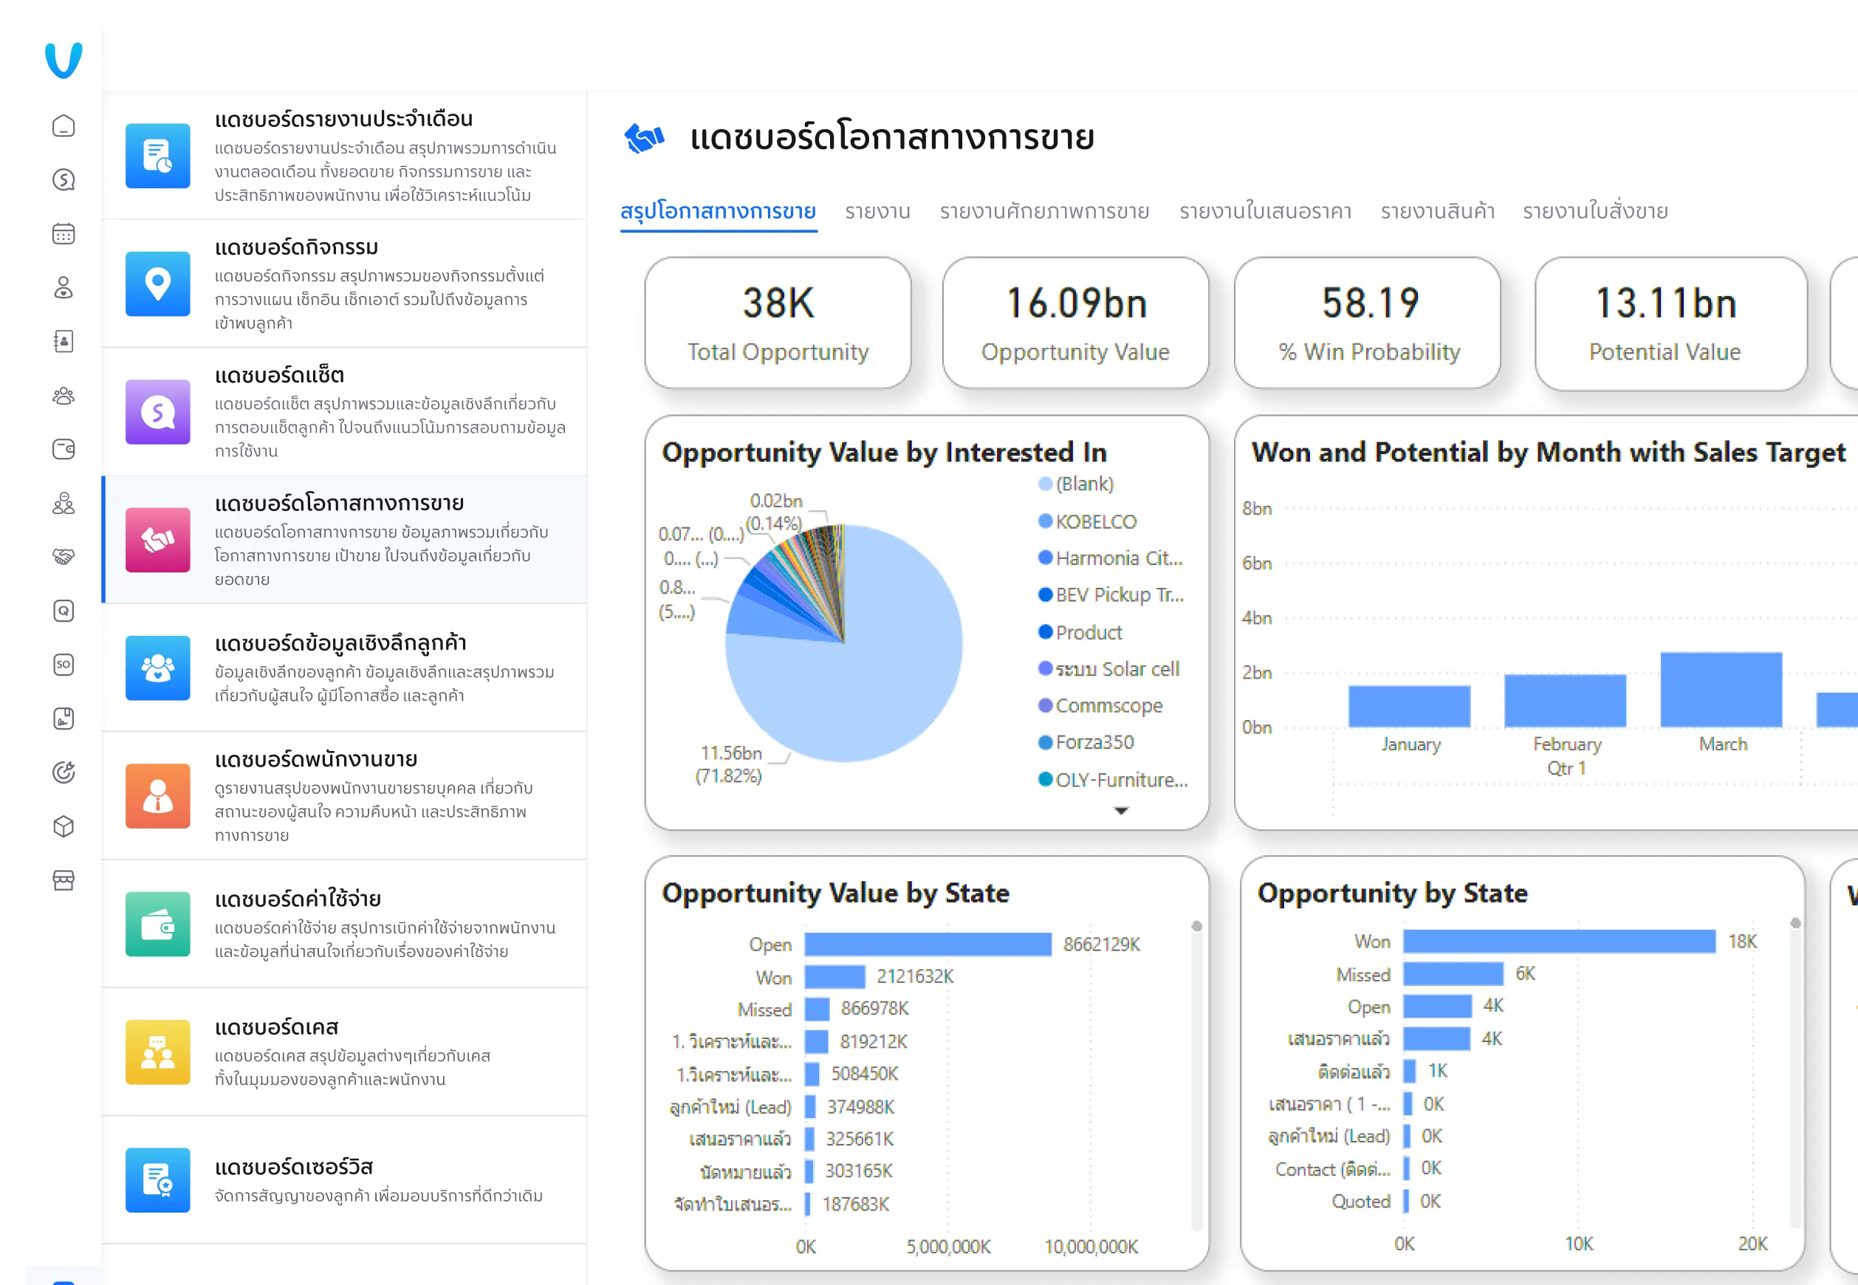Click the customer insight people icon

(158, 668)
